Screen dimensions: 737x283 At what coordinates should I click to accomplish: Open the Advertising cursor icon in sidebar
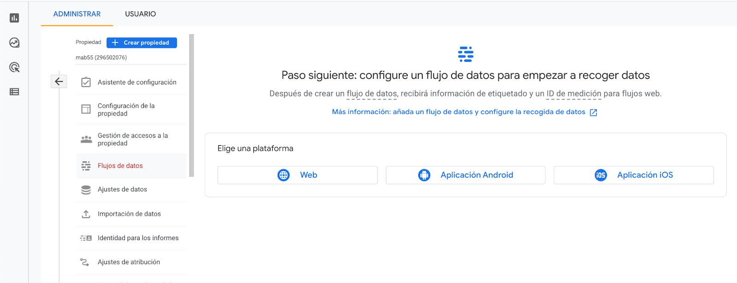click(14, 67)
